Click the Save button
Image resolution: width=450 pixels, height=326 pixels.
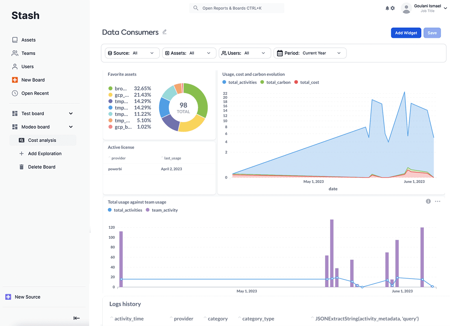(432, 33)
